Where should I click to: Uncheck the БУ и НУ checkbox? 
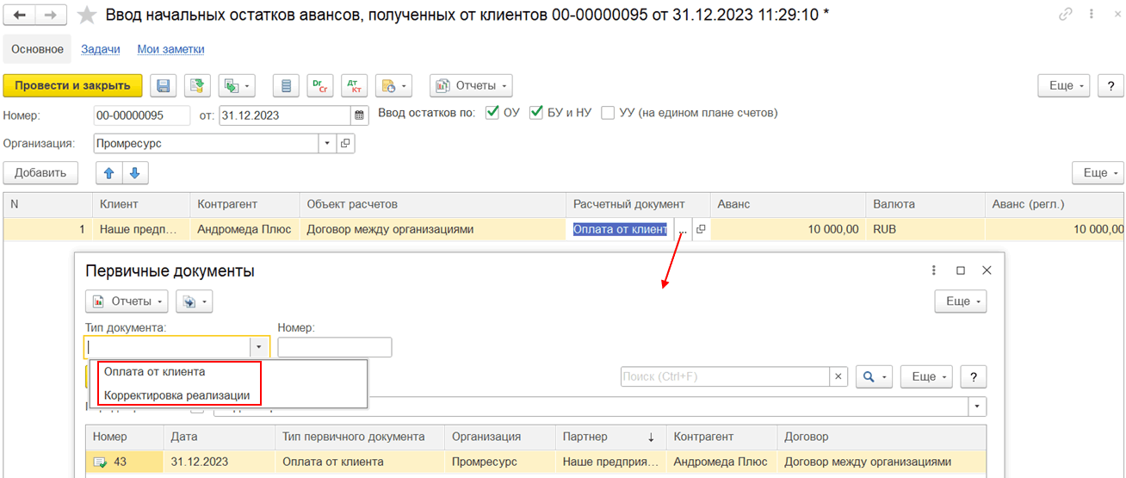pos(536,112)
